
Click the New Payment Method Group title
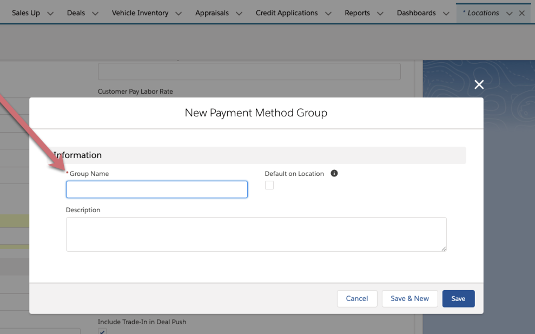tap(256, 113)
